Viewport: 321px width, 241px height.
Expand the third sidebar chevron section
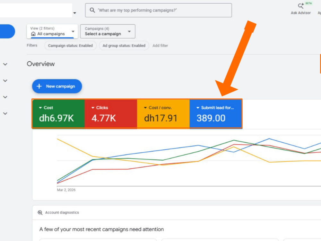[5, 97]
